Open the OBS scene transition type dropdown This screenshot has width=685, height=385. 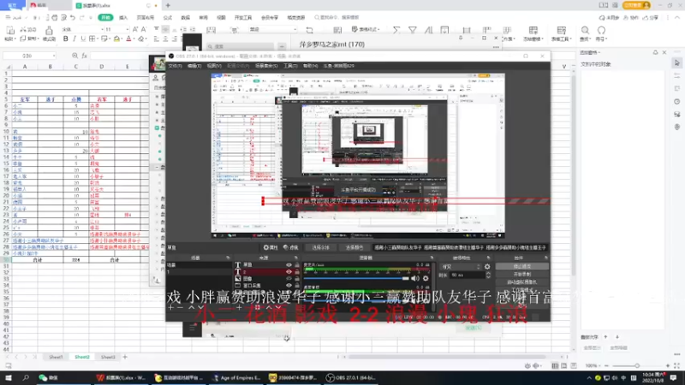coord(461,266)
